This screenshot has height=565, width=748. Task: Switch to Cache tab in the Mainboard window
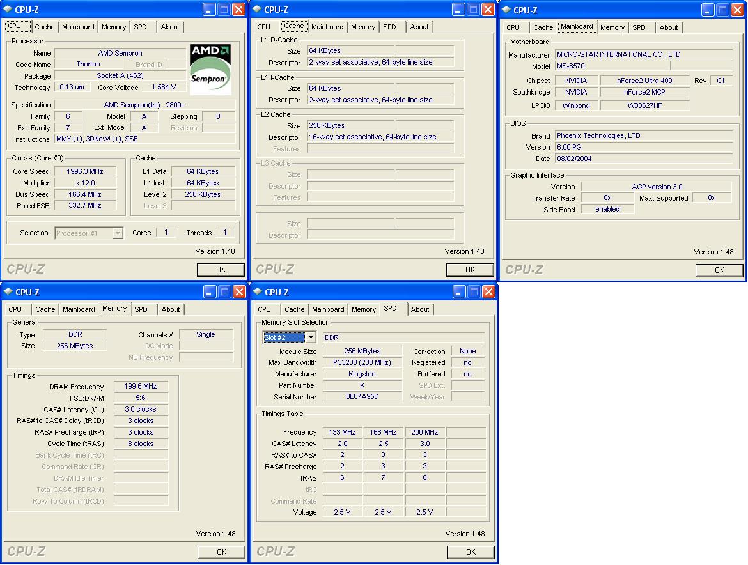(543, 27)
